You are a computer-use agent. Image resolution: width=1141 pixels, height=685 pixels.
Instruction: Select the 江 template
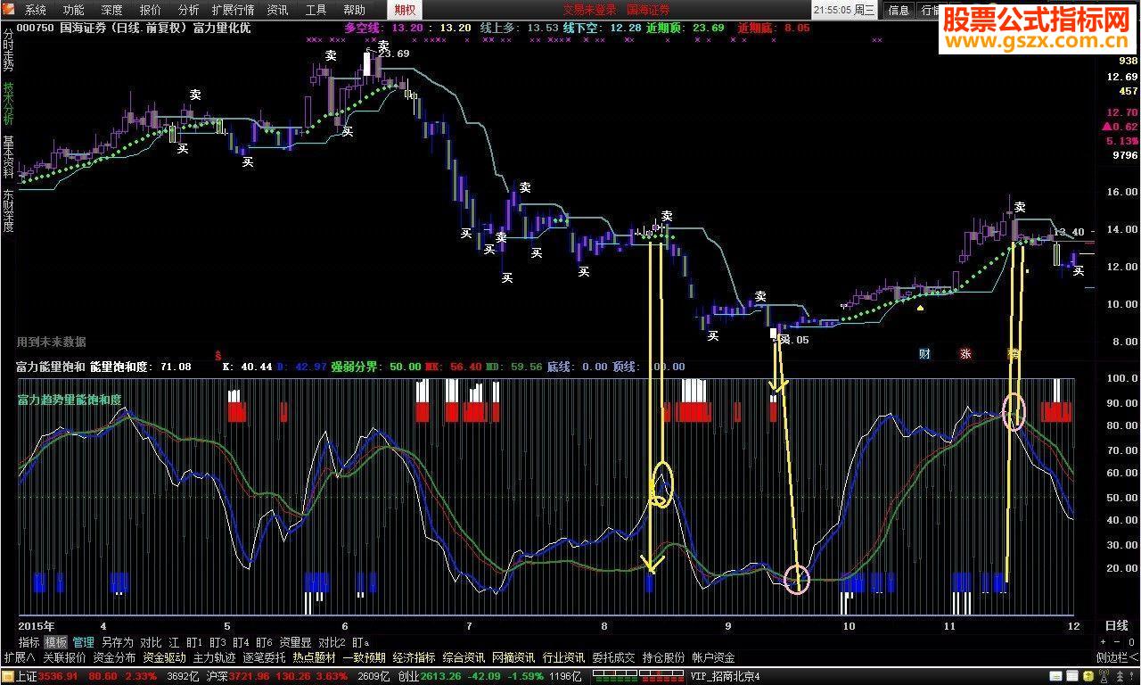174,642
